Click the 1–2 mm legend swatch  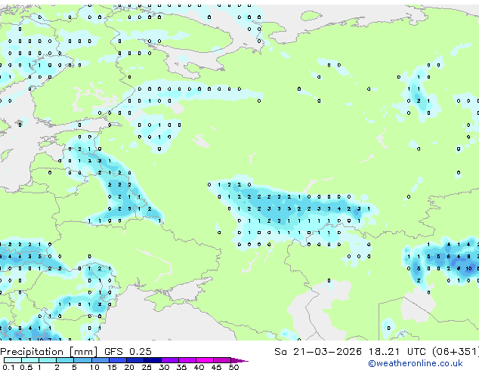[x=48, y=360]
